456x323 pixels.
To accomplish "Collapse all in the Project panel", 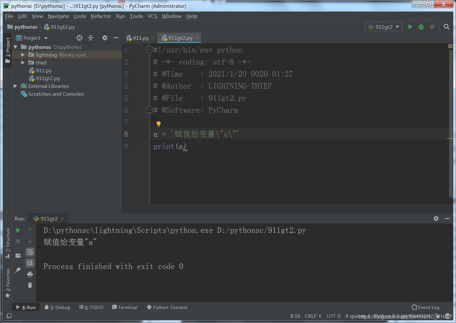I will pos(91,38).
